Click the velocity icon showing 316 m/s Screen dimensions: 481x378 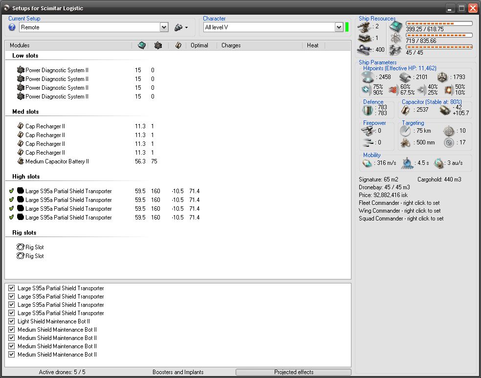(367, 163)
